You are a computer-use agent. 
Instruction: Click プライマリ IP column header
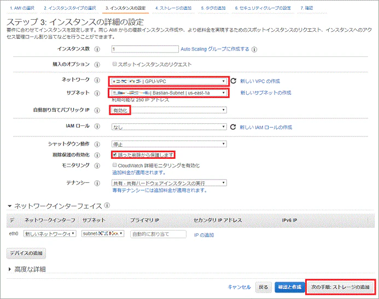[144, 220]
